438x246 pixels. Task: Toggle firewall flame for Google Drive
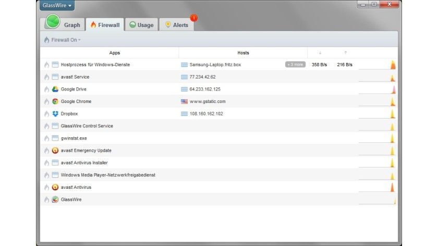coord(46,89)
